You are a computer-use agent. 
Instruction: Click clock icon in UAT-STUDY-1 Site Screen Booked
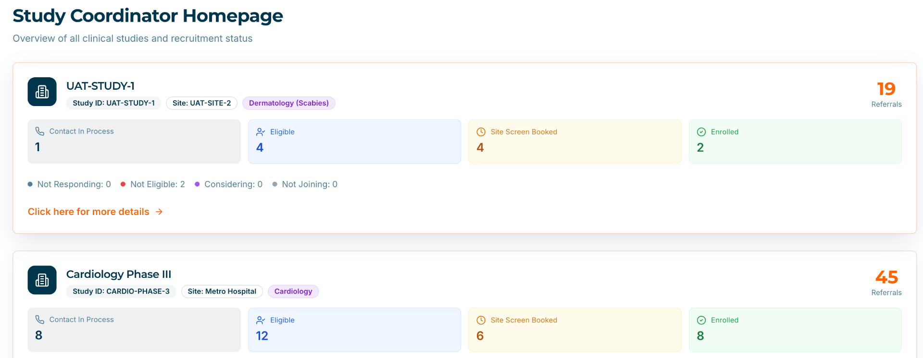(x=481, y=132)
